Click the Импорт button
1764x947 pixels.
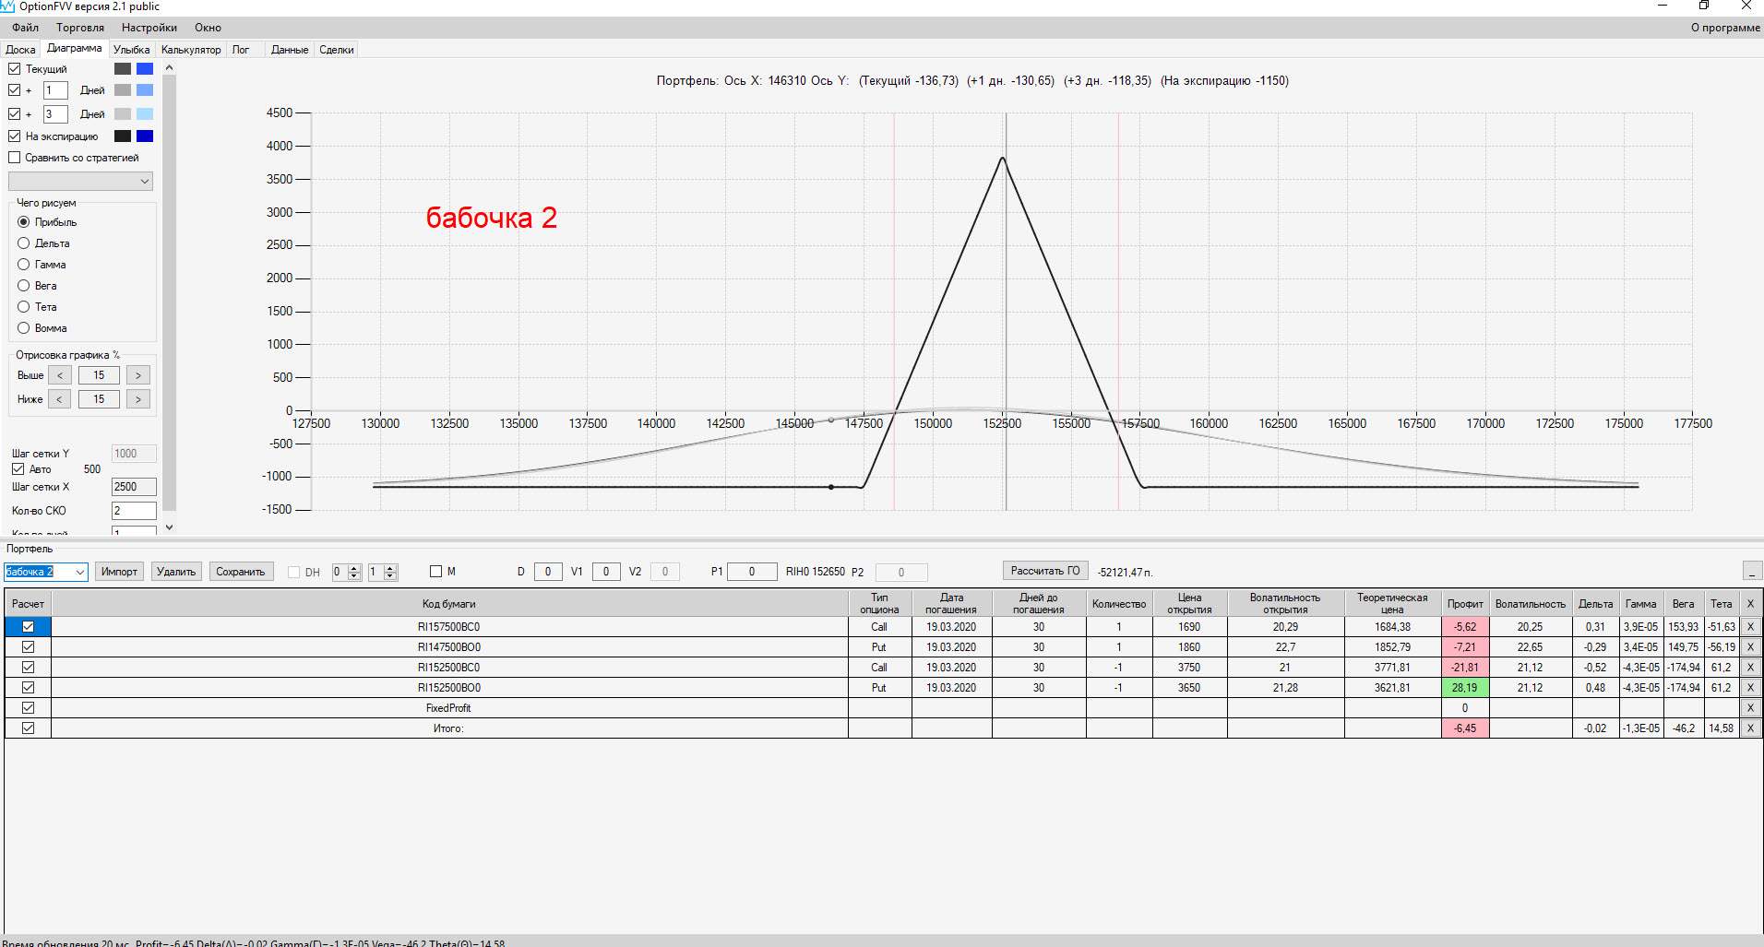119,572
